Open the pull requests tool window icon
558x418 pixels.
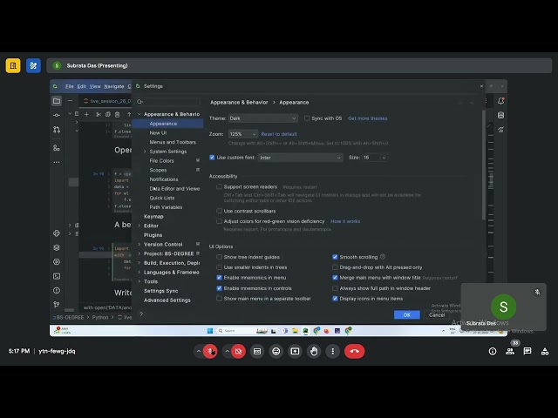(x=57, y=130)
